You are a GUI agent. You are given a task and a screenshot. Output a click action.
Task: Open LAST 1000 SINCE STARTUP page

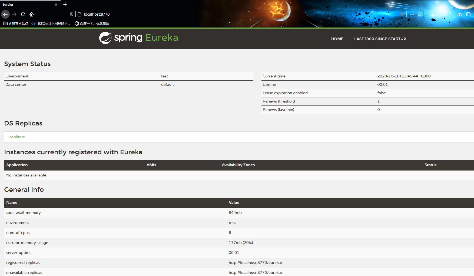click(x=380, y=39)
